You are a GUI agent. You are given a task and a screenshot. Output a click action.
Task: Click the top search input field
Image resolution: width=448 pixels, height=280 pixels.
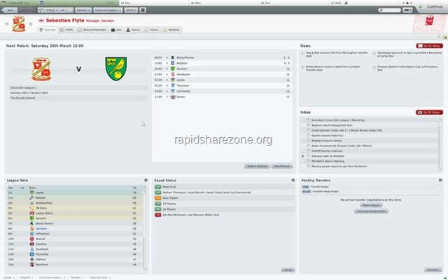[x=390, y=10]
